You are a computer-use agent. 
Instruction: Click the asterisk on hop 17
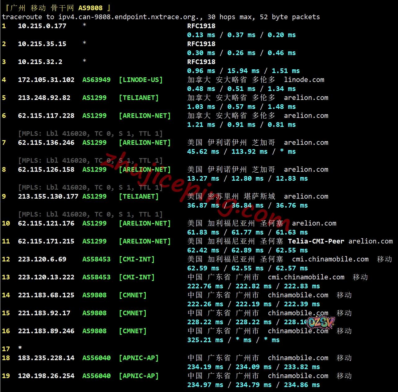tap(20, 348)
